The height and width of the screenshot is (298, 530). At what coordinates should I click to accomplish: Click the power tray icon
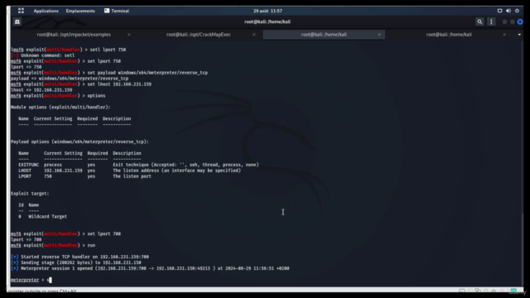517,11
